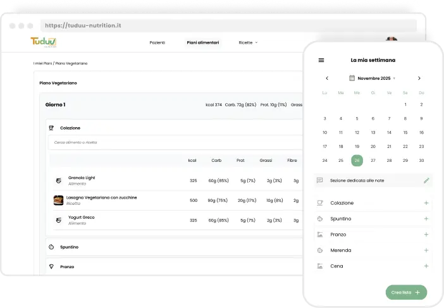The image size is (444, 308).
Task: Go to previous month in calendar
Action: (327, 78)
